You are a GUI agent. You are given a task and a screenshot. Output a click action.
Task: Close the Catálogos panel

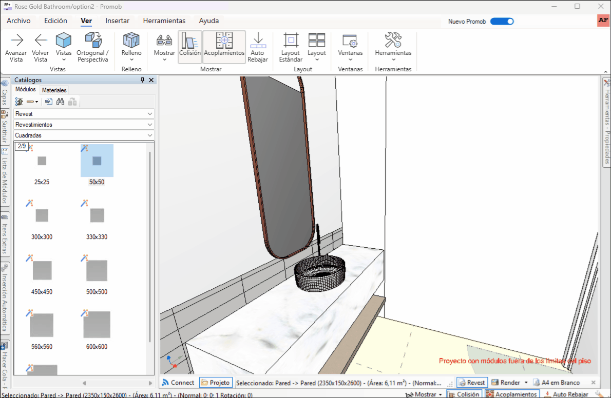[151, 80]
